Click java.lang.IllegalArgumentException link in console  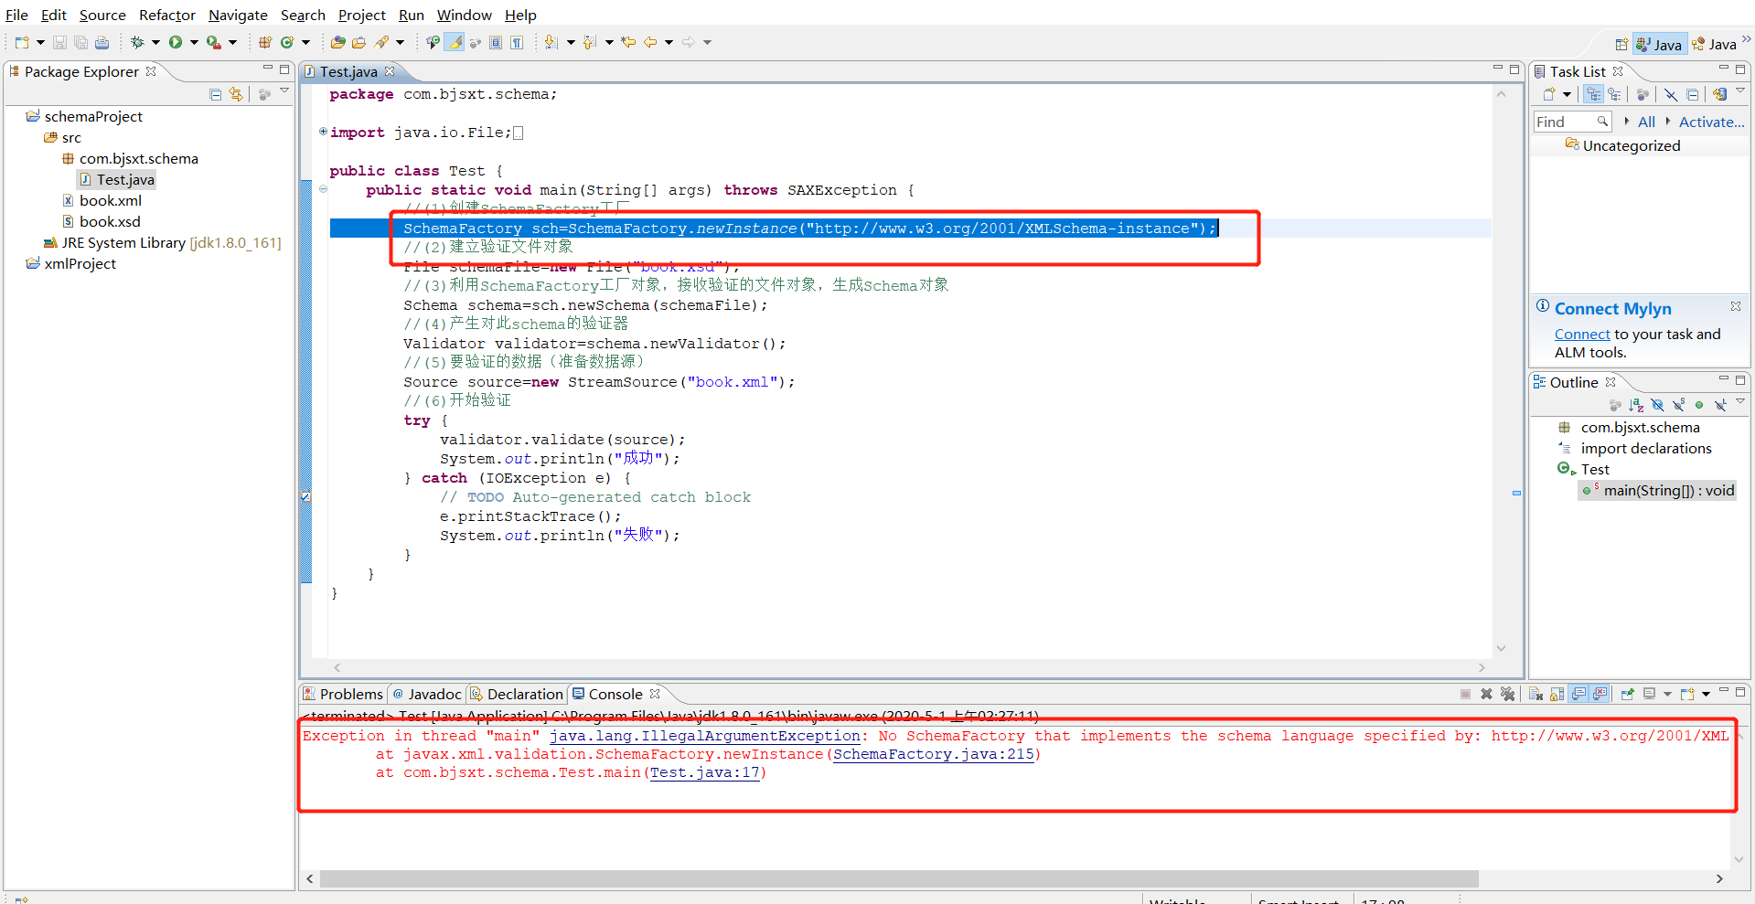click(x=704, y=736)
